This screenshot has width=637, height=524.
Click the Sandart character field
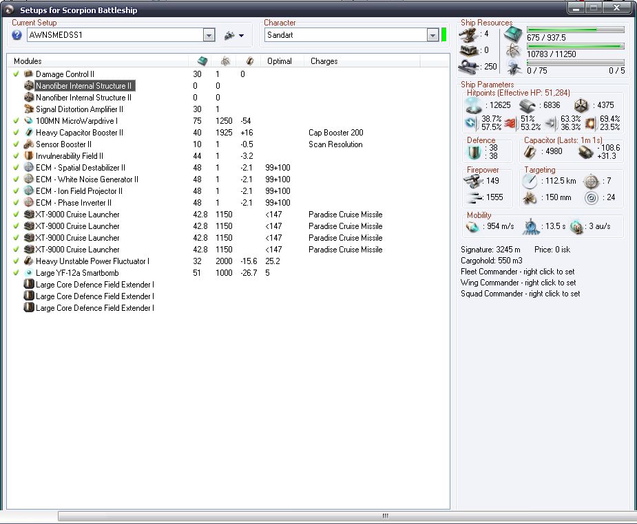pyautogui.click(x=346, y=35)
